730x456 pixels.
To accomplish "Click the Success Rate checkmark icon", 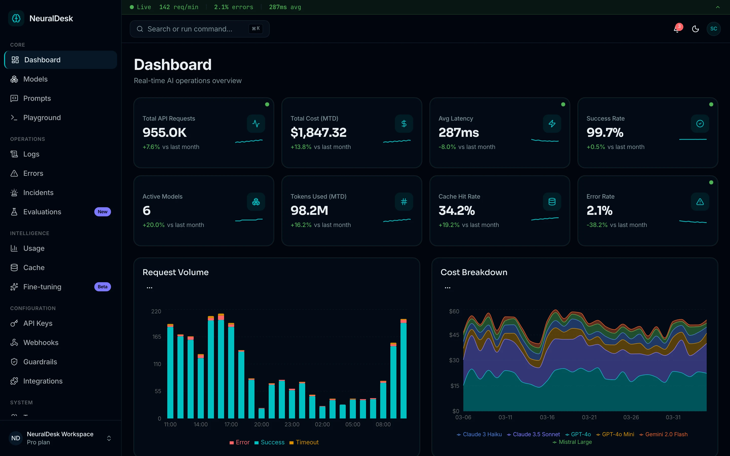I will pyautogui.click(x=700, y=124).
